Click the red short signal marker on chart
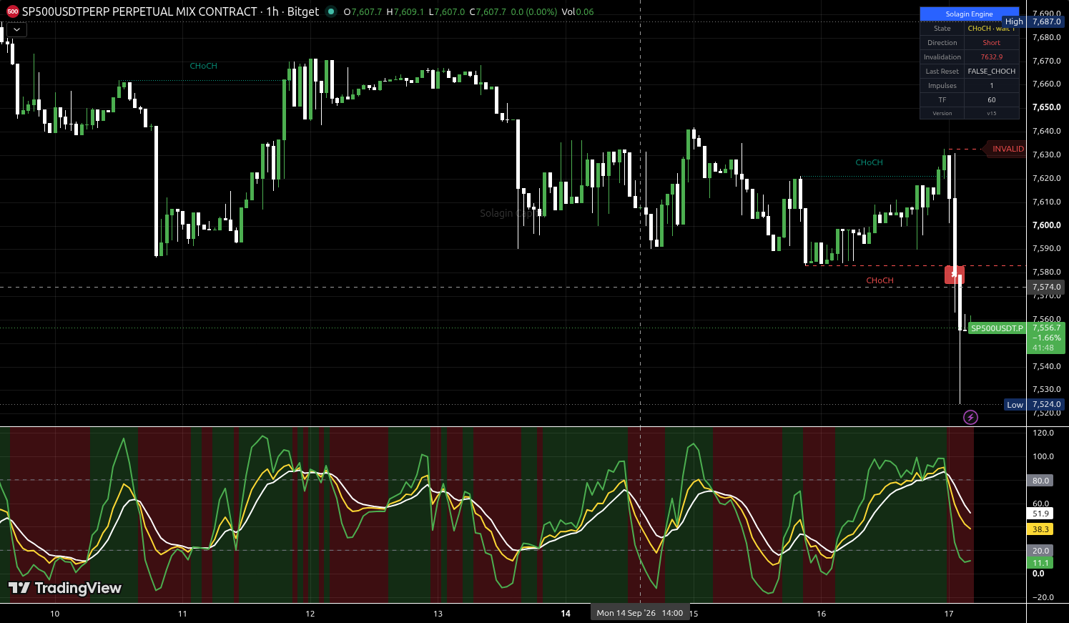 pyautogui.click(x=955, y=274)
